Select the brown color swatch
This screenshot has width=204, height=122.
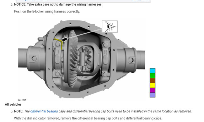(x=153, y=80)
